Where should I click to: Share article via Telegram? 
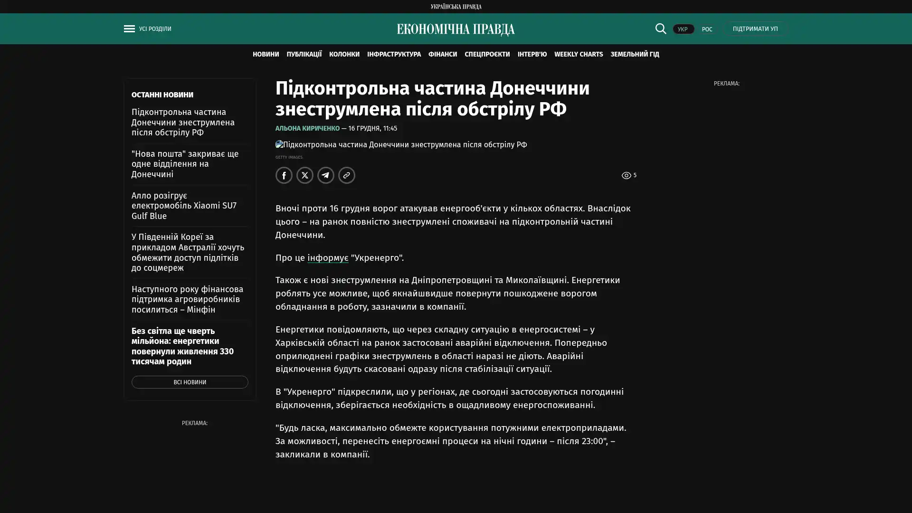(x=326, y=175)
